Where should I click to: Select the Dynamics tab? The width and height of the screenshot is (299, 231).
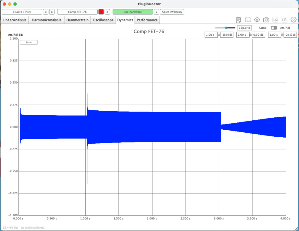(x=125, y=20)
